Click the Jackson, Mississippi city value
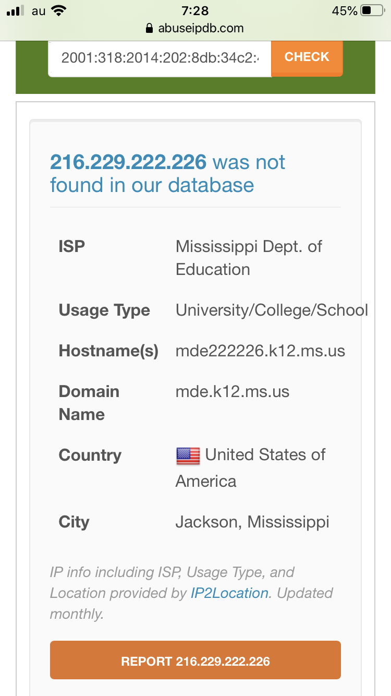391x696 pixels. (x=252, y=522)
